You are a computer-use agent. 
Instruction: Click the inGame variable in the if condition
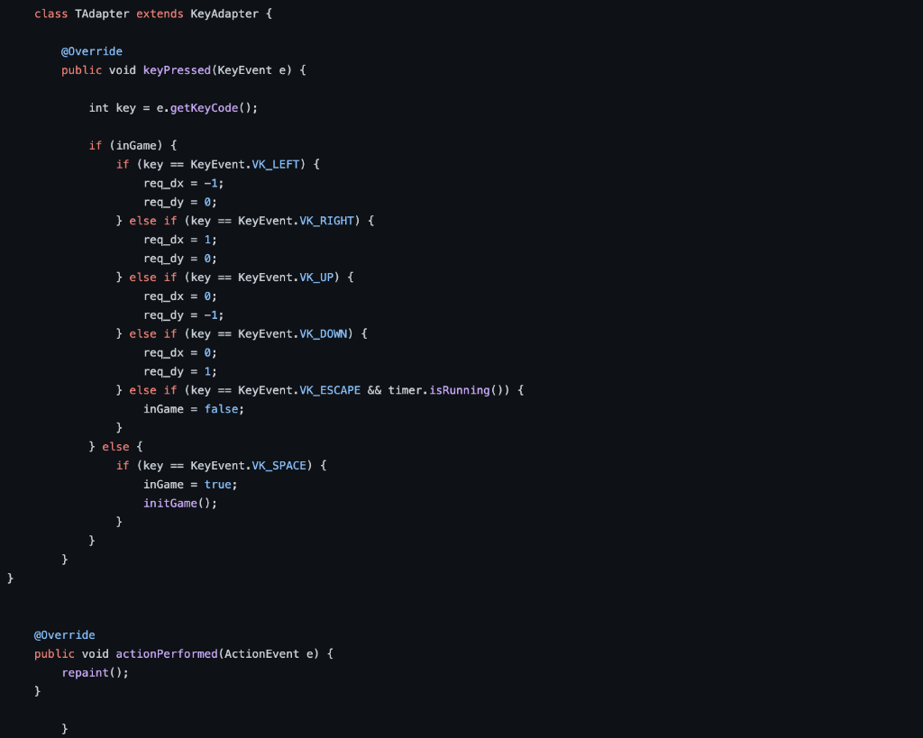(x=137, y=145)
